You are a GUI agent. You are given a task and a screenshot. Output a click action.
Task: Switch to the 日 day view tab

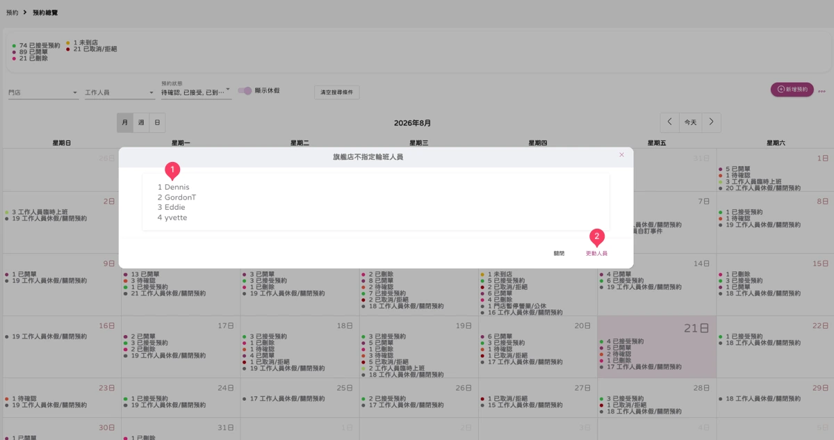point(157,122)
